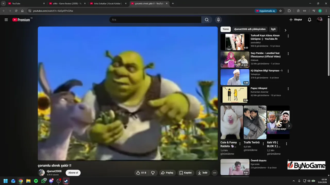Open the Chrome profile green circle
The width and height of the screenshot is (330, 185).
pos(320,11)
